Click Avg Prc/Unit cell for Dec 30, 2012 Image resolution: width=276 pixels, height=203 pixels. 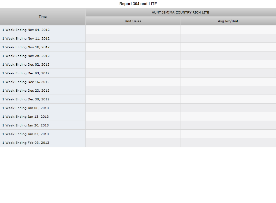pyautogui.click(x=228, y=99)
